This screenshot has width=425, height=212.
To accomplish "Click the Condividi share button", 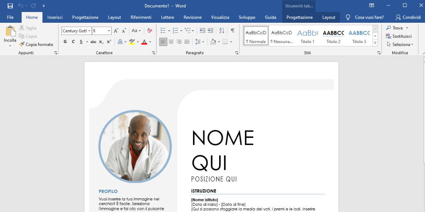I will coord(408,17).
